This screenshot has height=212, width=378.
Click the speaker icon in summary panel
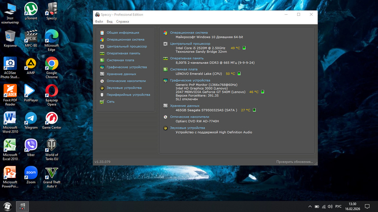coord(165,128)
